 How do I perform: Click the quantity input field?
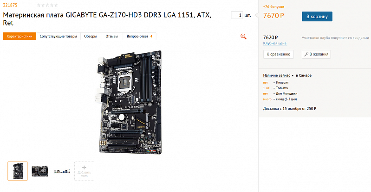click(237, 15)
